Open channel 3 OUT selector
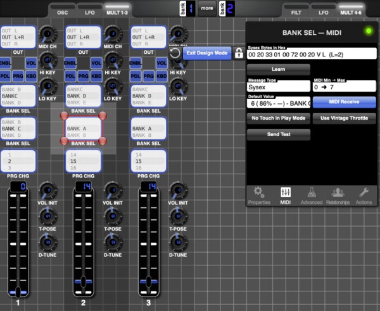This screenshot has height=311, width=380. pyautogui.click(x=148, y=37)
